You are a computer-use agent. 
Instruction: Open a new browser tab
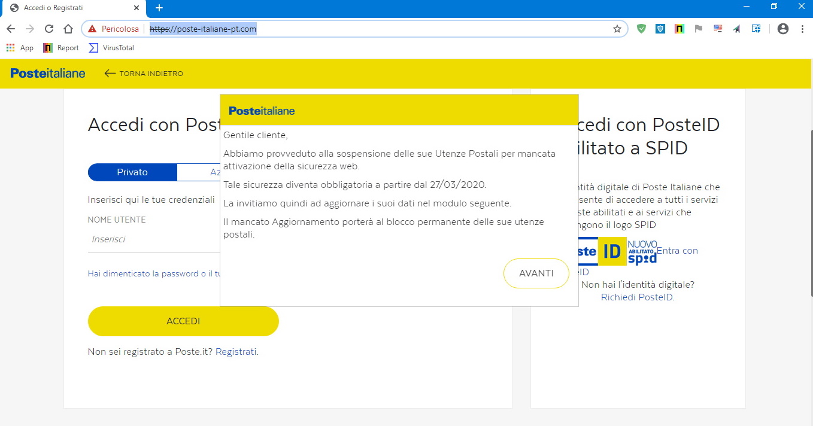pyautogui.click(x=159, y=8)
